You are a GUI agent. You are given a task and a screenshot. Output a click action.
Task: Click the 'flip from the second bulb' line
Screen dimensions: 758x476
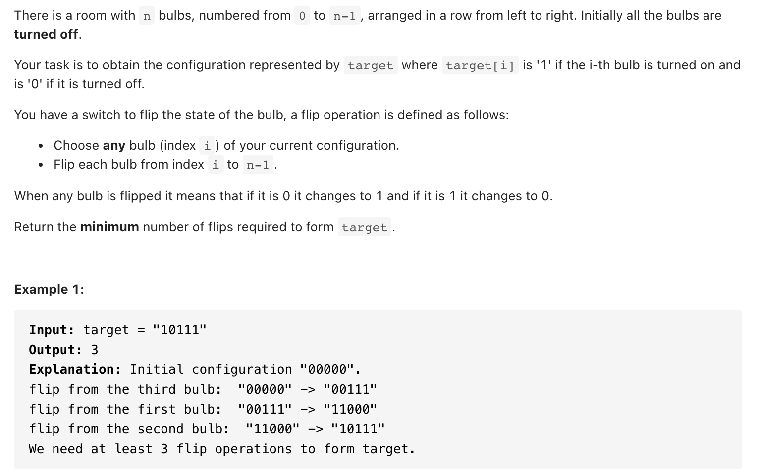(207, 429)
